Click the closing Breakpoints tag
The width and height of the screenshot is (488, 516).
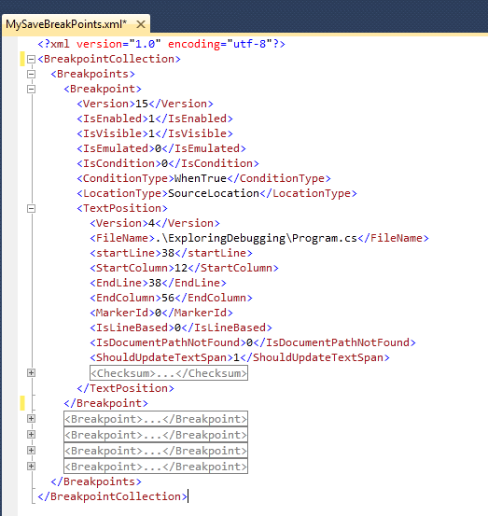96,481
